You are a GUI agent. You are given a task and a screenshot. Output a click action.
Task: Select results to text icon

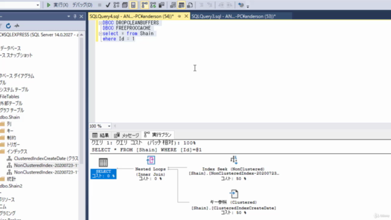[173, 5]
